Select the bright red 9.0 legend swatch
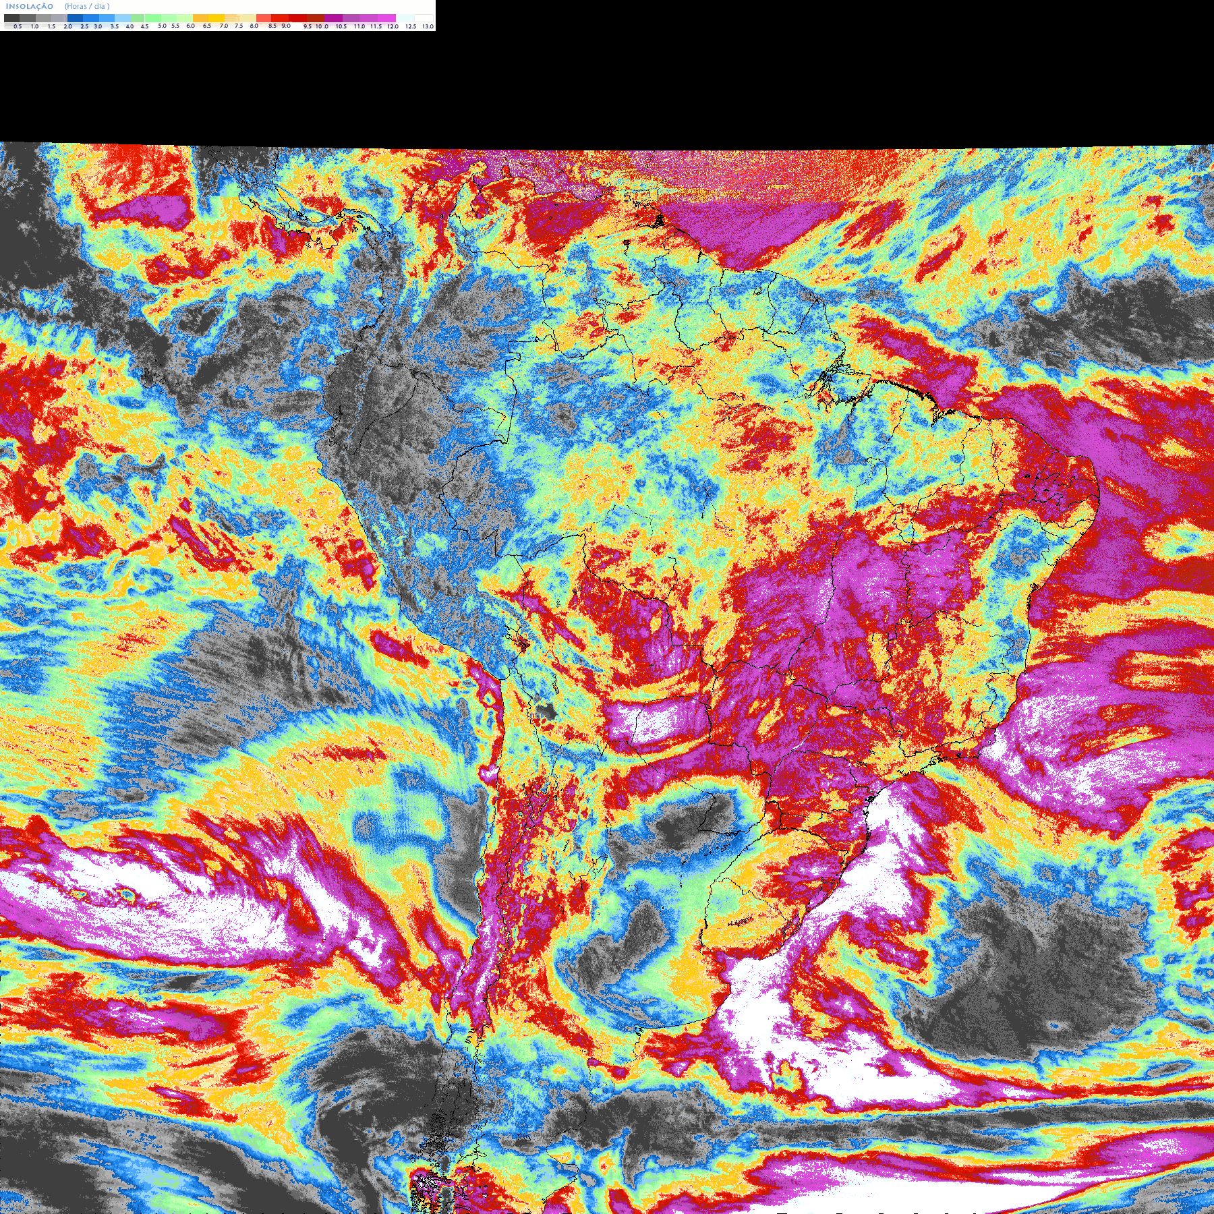Screen dimensions: 1214x1214 point(280,18)
